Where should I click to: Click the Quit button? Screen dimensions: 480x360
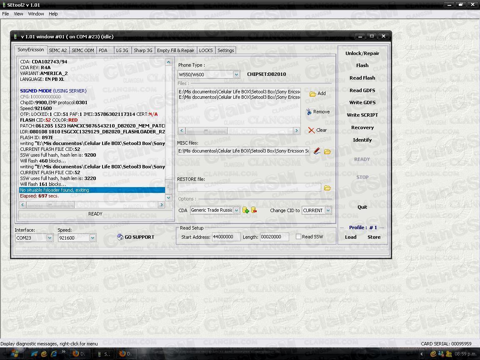tap(362, 207)
